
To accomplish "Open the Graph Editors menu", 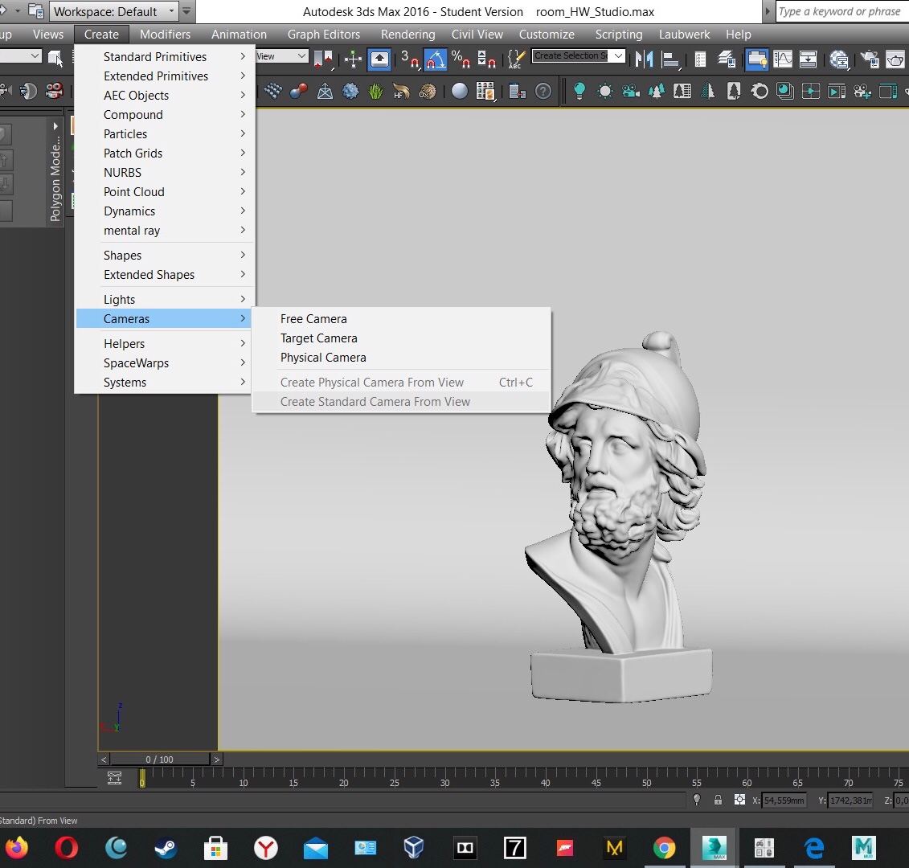I will [323, 35].
